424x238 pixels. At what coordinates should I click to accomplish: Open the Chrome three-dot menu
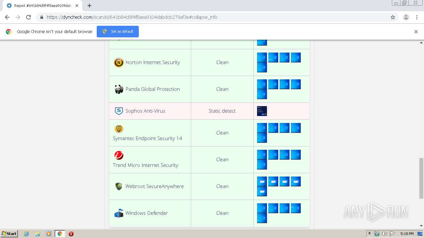click(x=417, y=17)
